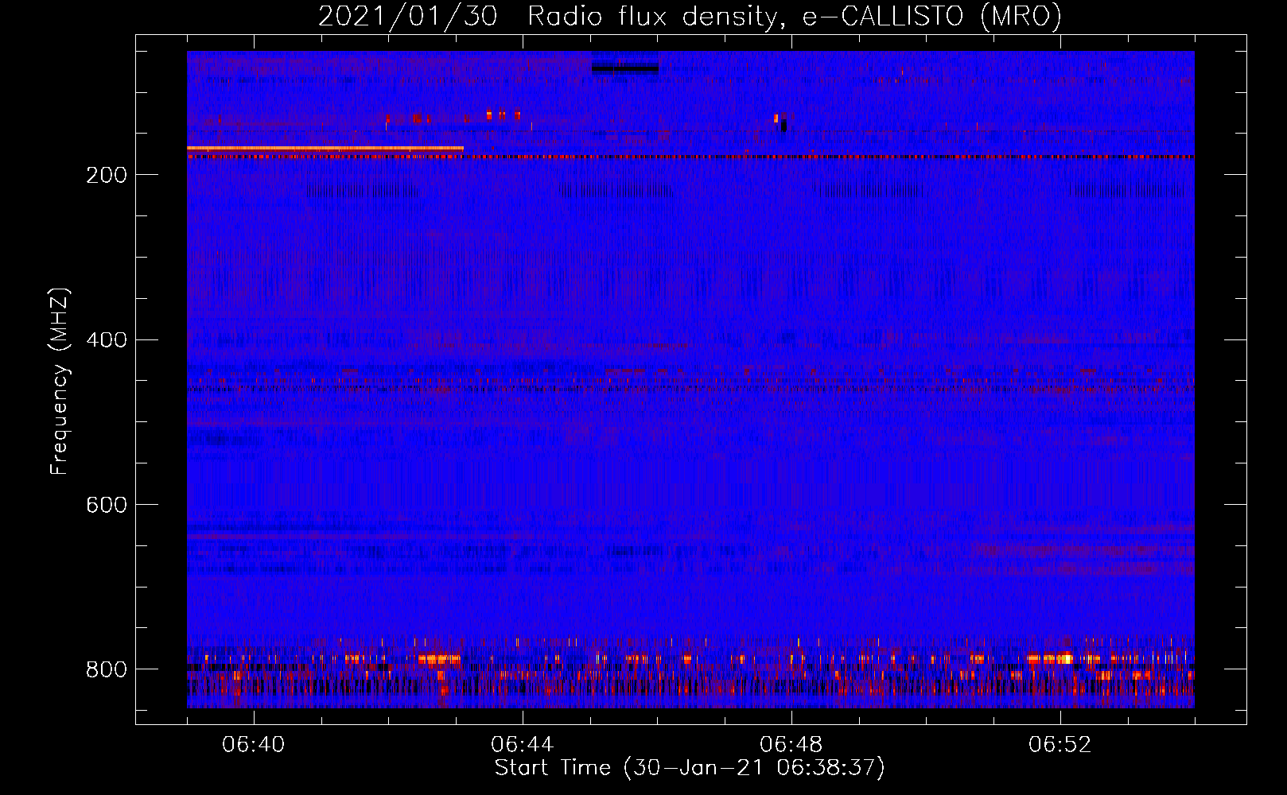Click the 06:40 time tick label
Screen dimensions: 1287x795
point(254,745)
